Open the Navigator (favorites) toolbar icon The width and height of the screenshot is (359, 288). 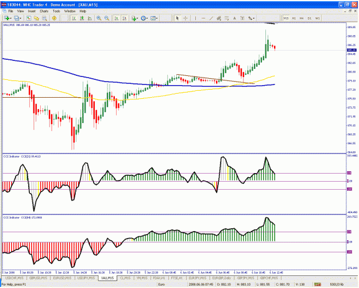36,18
